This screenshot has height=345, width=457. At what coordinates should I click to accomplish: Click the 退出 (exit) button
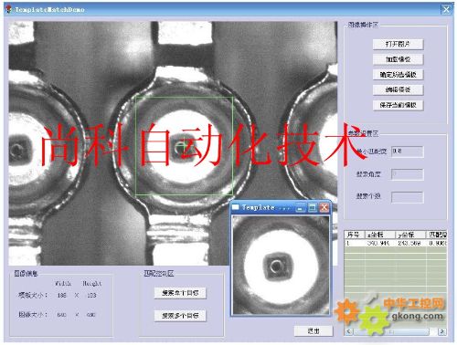point(314,331)
